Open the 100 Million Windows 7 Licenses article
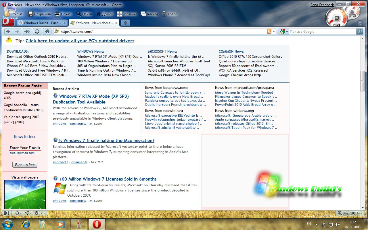Image resolution: width=368 pixels, height=230 pixels. click(108, 179)
